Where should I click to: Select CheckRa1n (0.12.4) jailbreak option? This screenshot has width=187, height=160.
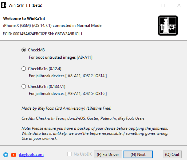pos(24,69)
